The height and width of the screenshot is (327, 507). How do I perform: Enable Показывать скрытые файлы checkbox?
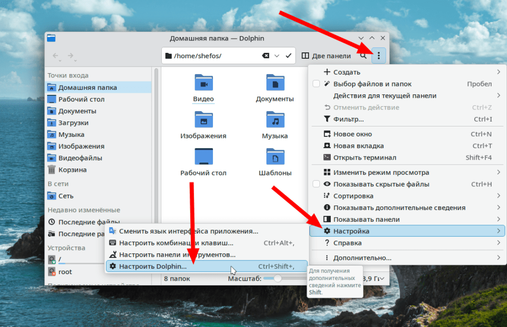pos(316,184)
